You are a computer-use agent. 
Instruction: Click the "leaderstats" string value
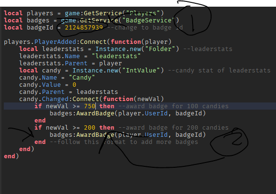[x=116, y=56]
